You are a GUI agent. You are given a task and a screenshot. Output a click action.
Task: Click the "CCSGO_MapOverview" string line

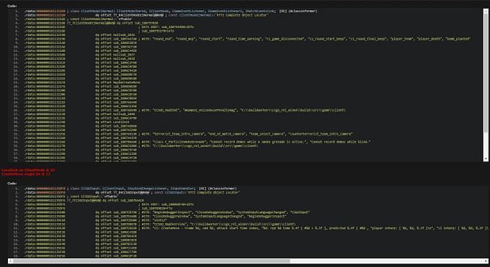tap(160, 225)
